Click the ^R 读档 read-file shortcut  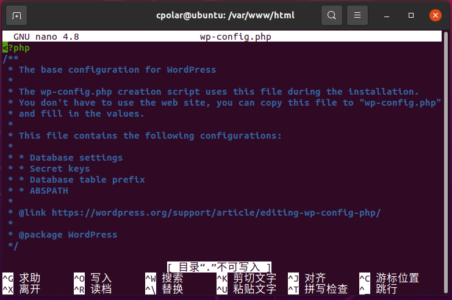pos(93,289)
